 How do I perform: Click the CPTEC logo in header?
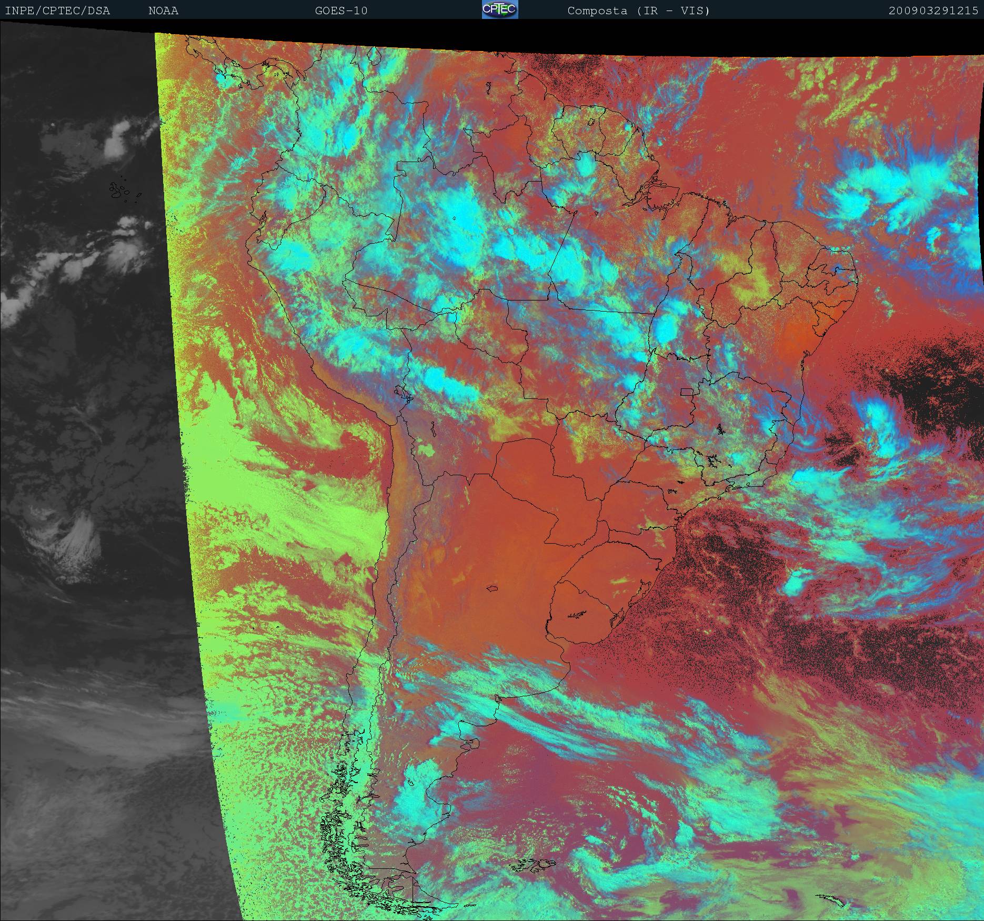(500, 9)
